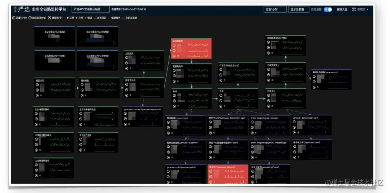390x193 pixels.
Task: Select the prom-redpackage node title
Action: 269,143
